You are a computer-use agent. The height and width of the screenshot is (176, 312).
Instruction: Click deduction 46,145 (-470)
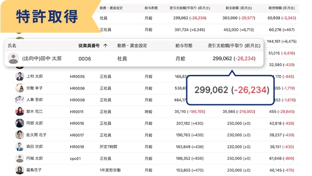click(x=282, y=170)
